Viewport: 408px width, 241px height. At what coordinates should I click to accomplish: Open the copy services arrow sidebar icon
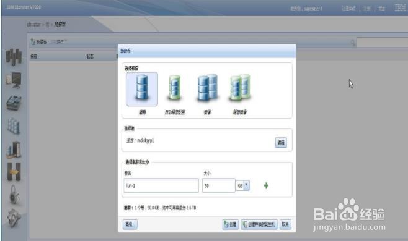[14, 172]
